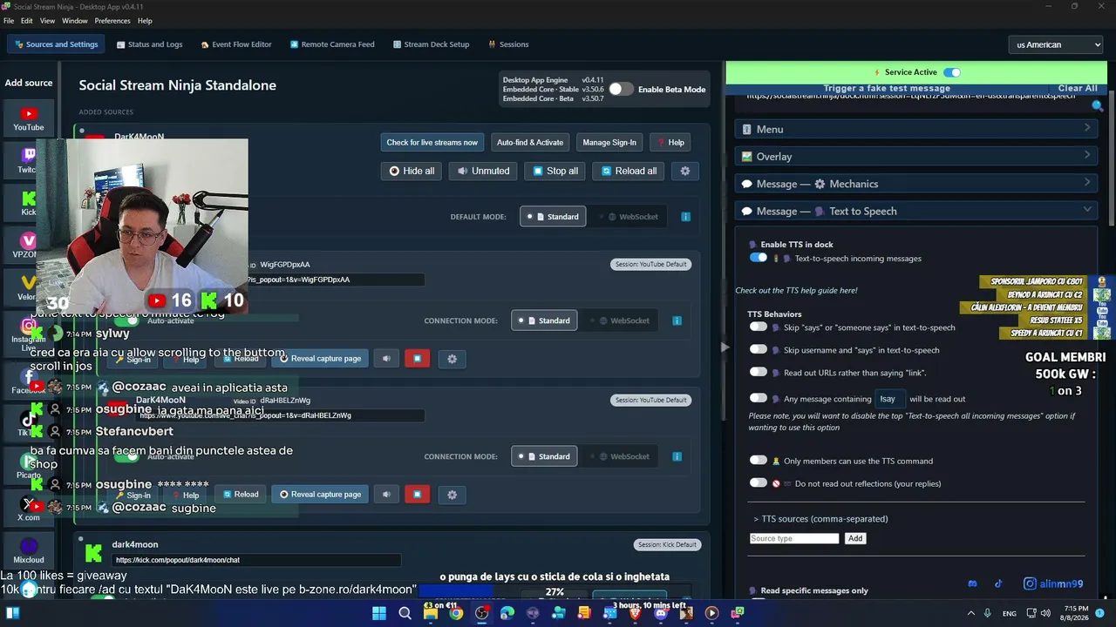Open the Edit menu
This screenshot has height=627, width=1116.
click(x=27, y=21)
